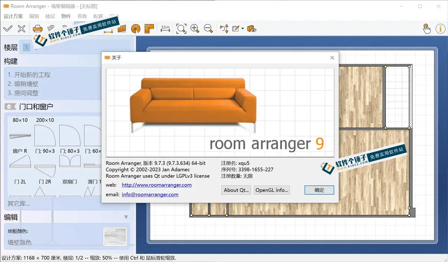Open the 设计方案 menu
The height and width of the screenshot is (262, 448).
coord(13,16)
